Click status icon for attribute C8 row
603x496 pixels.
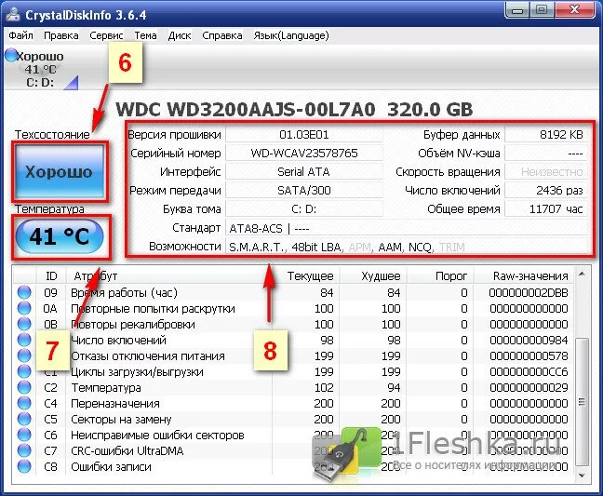point(24,466)
